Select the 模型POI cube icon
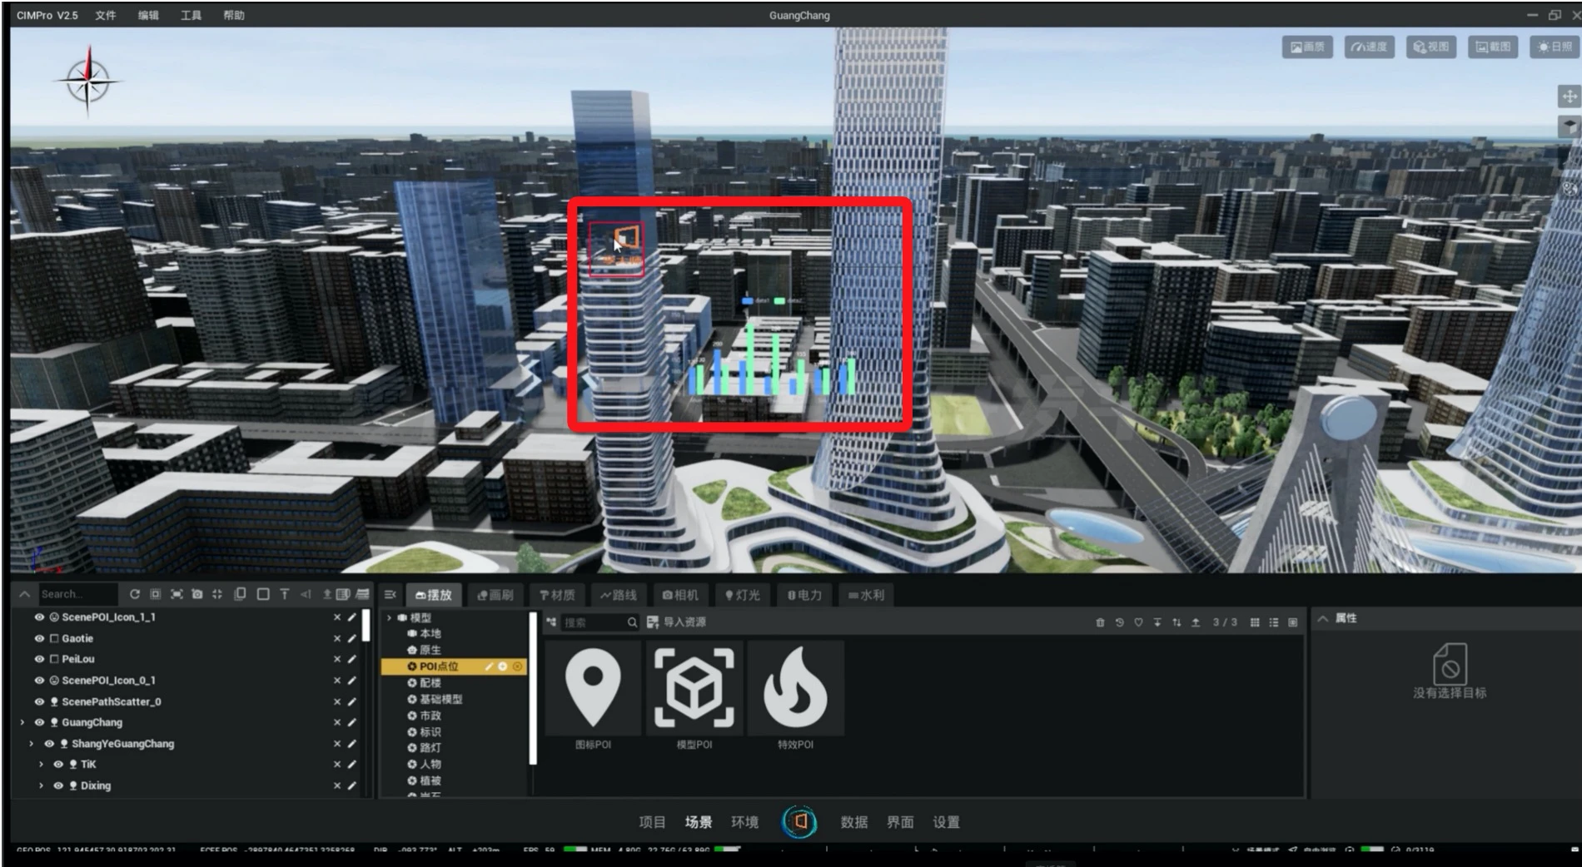 click(x=694, y=687)
